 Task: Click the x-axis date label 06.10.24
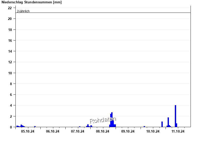[53, 131]
